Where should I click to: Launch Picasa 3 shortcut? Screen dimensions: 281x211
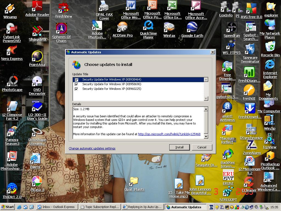(x=37, y=184)
